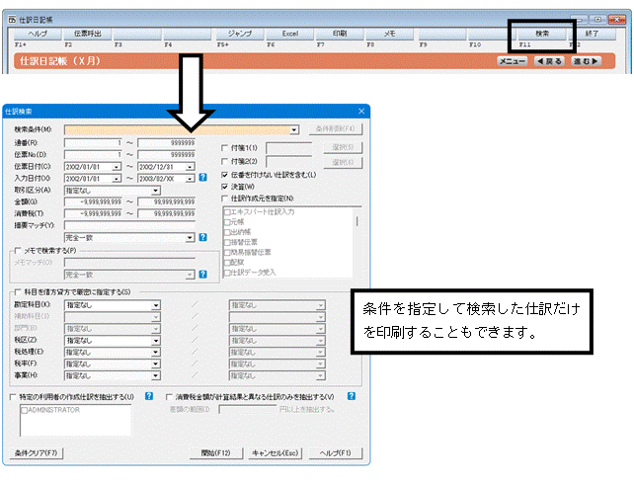Click 消費税 minimum amount field
The height and width of the screenshot is (483, 634).
[x=93, y=213]
